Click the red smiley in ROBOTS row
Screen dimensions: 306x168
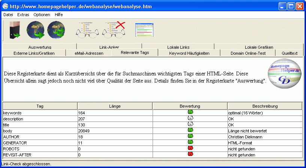point(190,148)
